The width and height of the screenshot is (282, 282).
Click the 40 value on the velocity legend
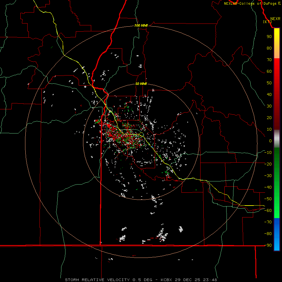click(269, 94)
